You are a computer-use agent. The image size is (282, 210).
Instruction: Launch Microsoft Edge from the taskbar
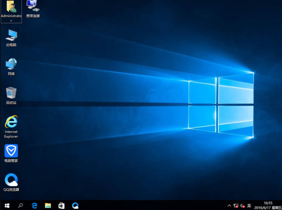pos(34,205)
